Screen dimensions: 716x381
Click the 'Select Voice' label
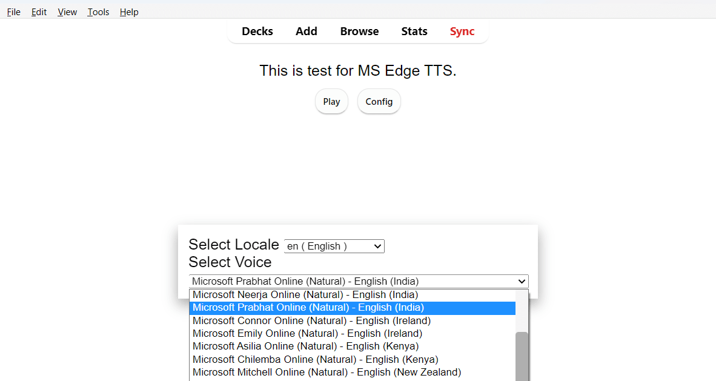[x=230, y=262]
